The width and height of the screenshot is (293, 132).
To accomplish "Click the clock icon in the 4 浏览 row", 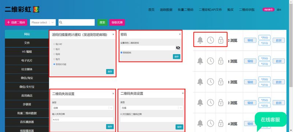I will click(x=210, y=124).
